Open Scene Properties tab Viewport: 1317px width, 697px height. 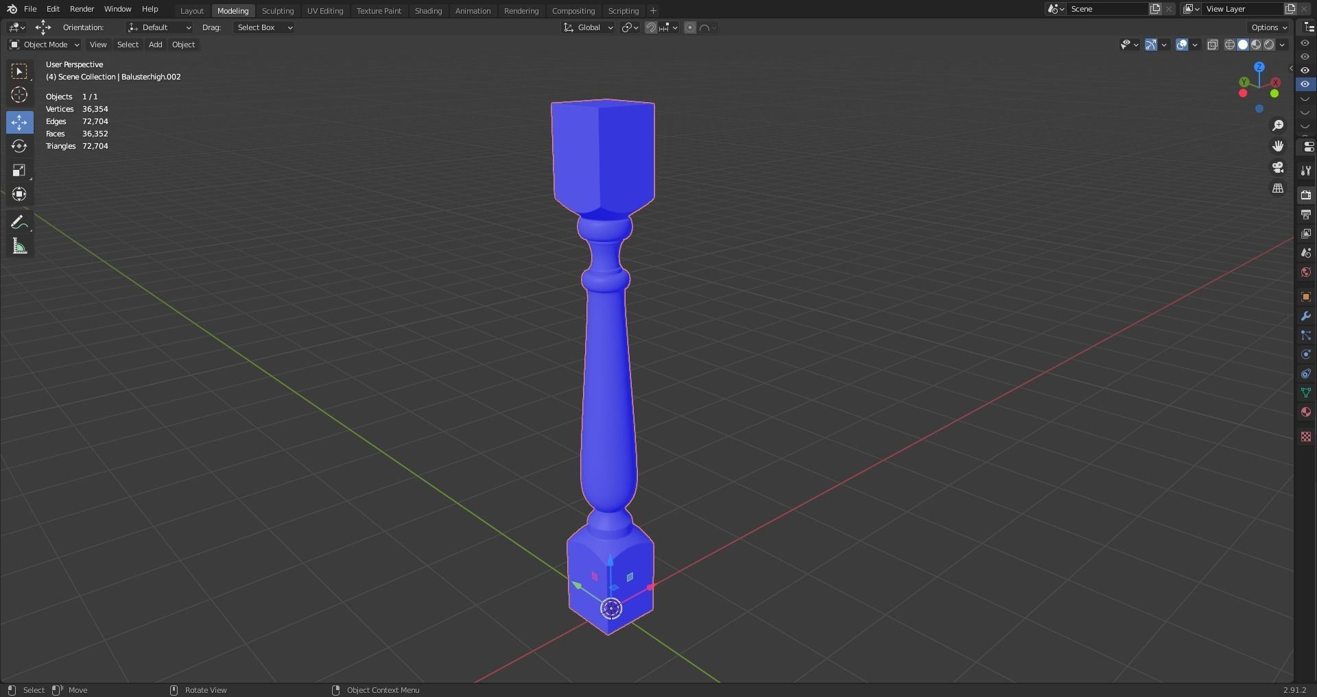click(1306, 253)
